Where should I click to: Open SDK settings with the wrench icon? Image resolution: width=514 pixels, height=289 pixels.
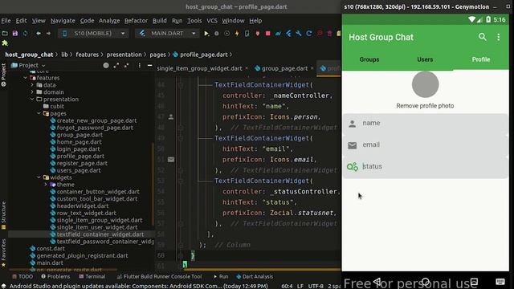[299, 34]
